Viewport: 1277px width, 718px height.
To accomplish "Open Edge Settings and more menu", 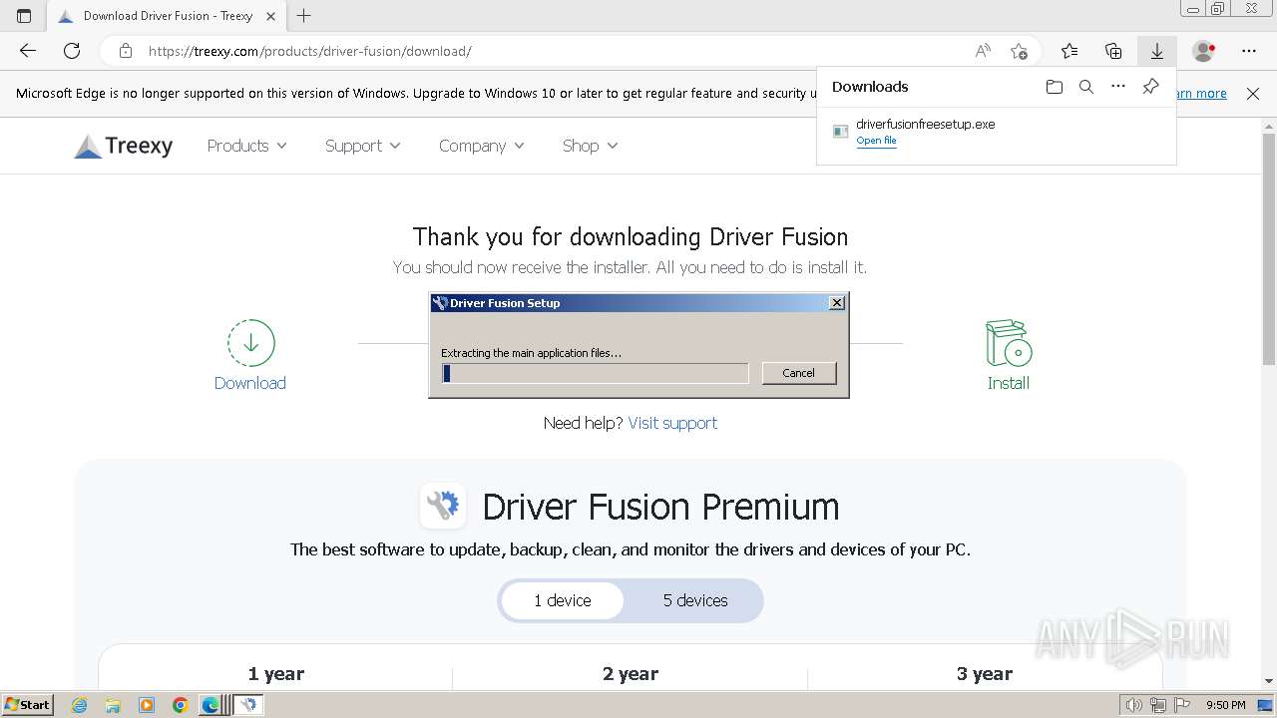I will click(1249, 51).
